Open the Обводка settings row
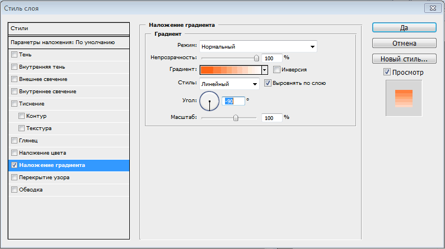The width and height of the screenshot is (445, 249). (x=69, y=190)
